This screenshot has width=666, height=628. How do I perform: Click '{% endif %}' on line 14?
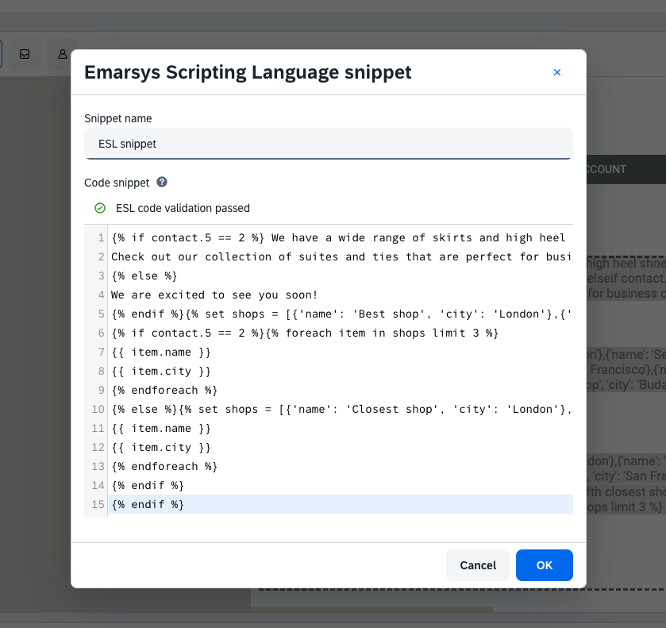148,486
